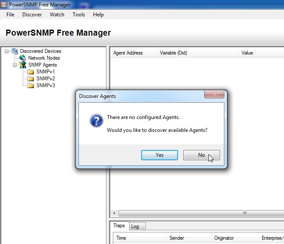Open the Tools menu
This screenshot has height=244, width=284.
(x=79, y=15)
